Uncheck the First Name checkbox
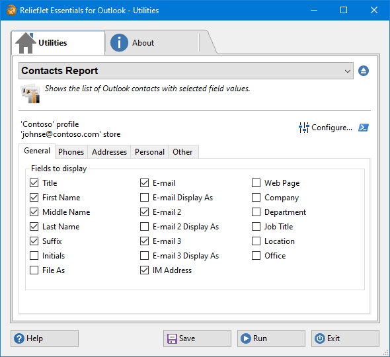Image resolution: width=390 pixels, height=357 pixels. point(34,198)
